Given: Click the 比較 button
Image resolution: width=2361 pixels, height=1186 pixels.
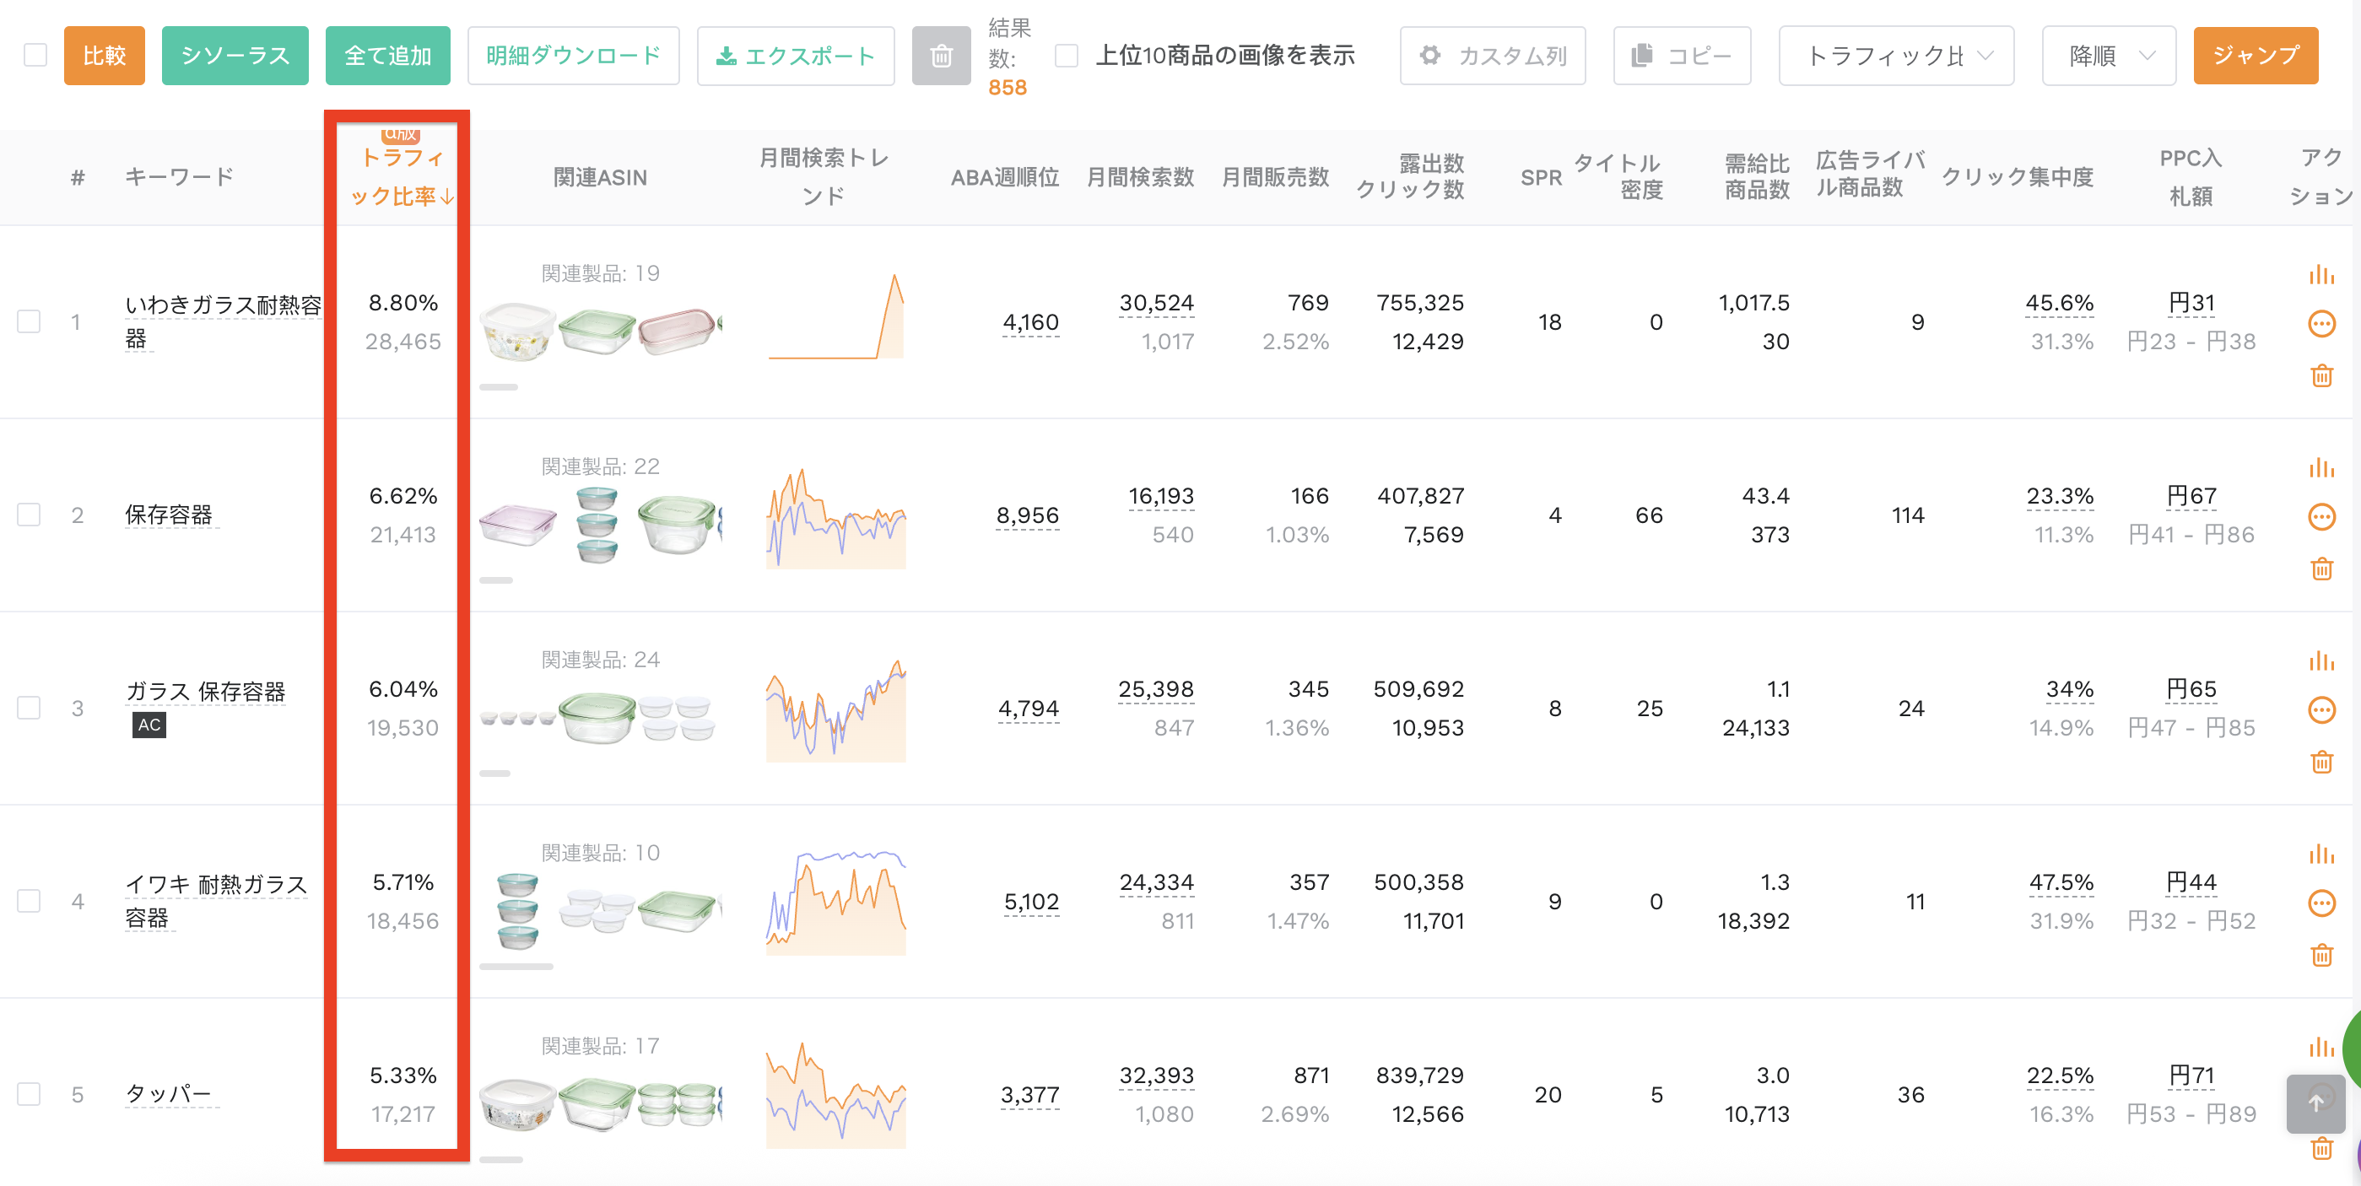Looking at the screenshot, I should (105, 56).
